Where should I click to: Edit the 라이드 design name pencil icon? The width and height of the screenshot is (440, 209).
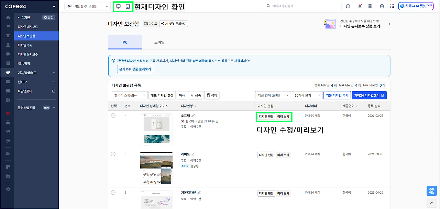(x=193, y=154)
